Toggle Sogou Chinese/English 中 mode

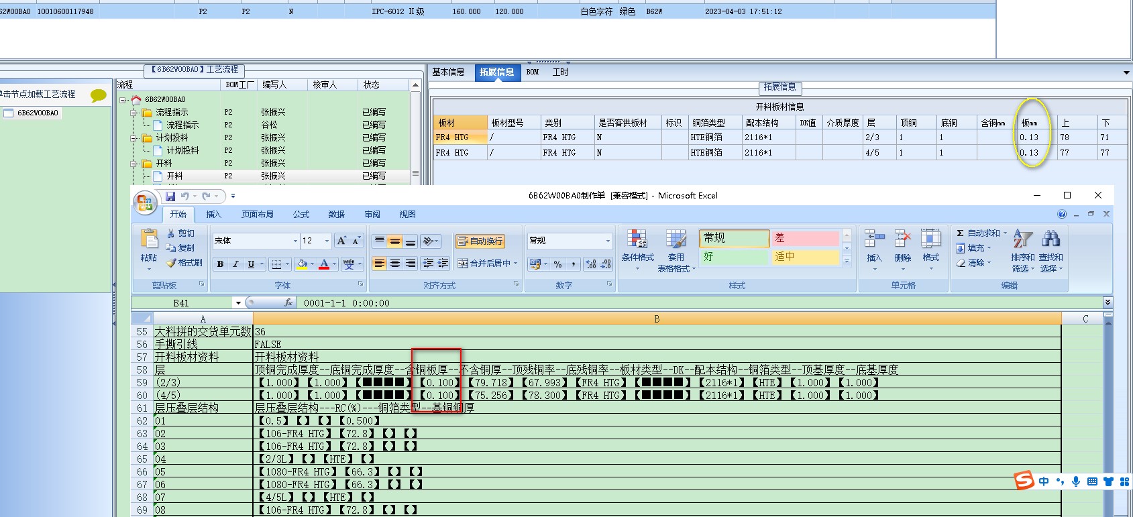[1044, 481]
